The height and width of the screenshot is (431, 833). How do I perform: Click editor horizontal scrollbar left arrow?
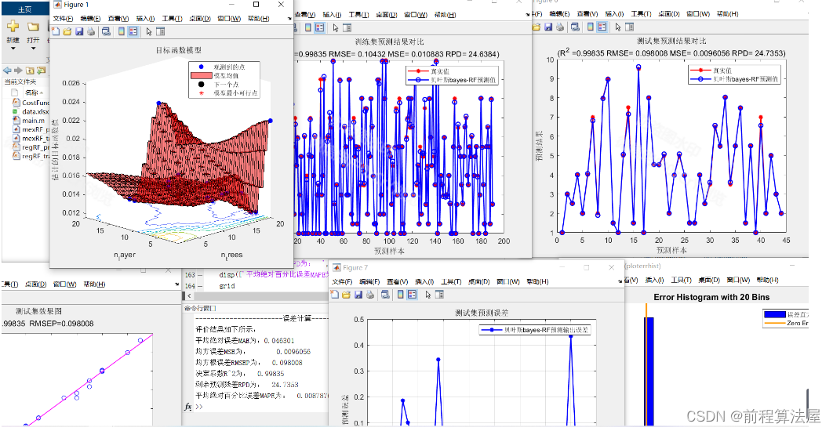pyautogui.click(x=189, y=295)
